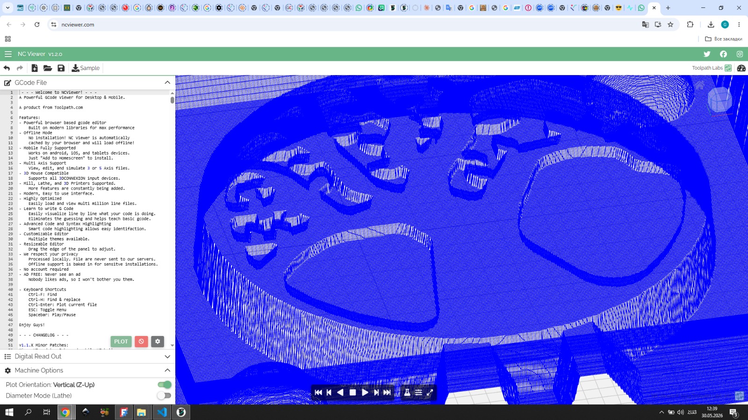Redo the last edit
The image size is (748, 420).
coord(20,68)
